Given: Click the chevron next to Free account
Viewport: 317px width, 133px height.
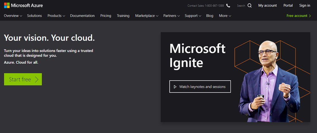Looking at the screenshot, I should click(x=310, y=16).
